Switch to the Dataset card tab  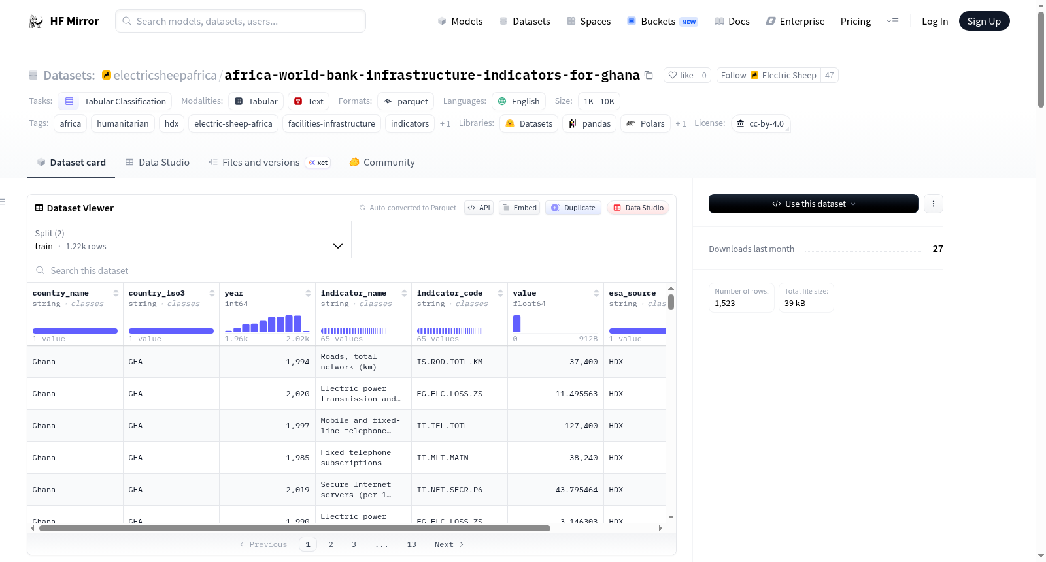[x=71, y=163]
